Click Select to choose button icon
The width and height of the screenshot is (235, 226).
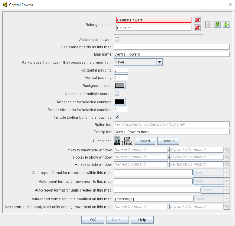(x=145, y=141)
